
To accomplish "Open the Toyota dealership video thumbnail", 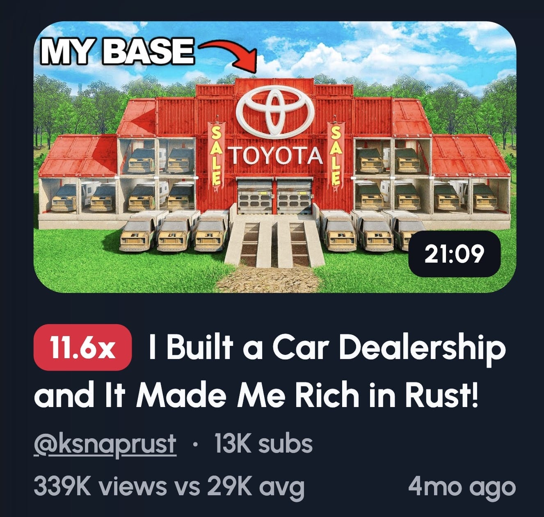I will tap(275, 157).
